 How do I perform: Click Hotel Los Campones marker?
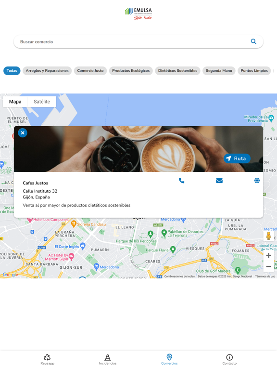(30, 220)
